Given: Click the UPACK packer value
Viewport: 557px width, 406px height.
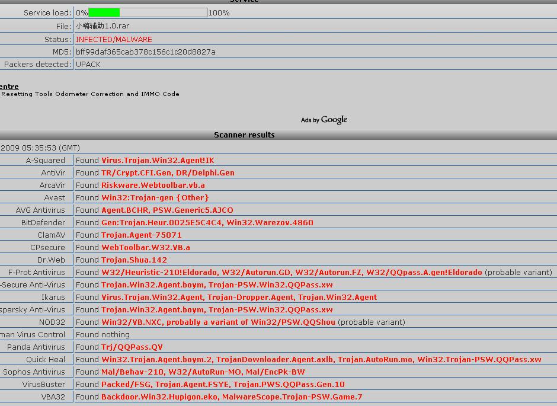Looking at the screenshot, I should tap(88, 64).
